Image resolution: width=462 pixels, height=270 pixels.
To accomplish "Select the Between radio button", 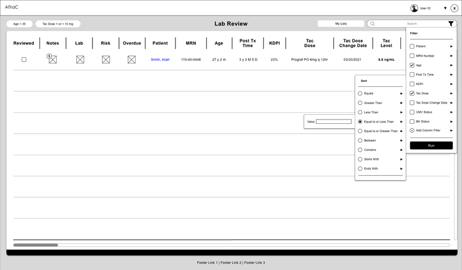I will 360,141.
